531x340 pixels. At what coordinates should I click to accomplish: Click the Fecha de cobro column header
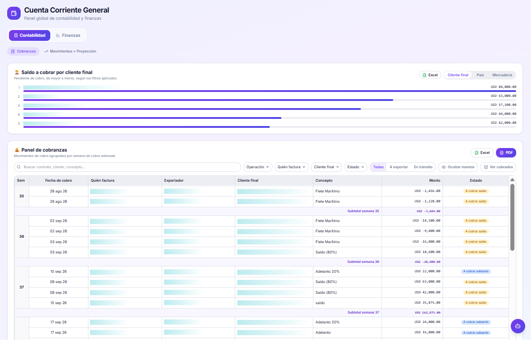click(59, 181)
